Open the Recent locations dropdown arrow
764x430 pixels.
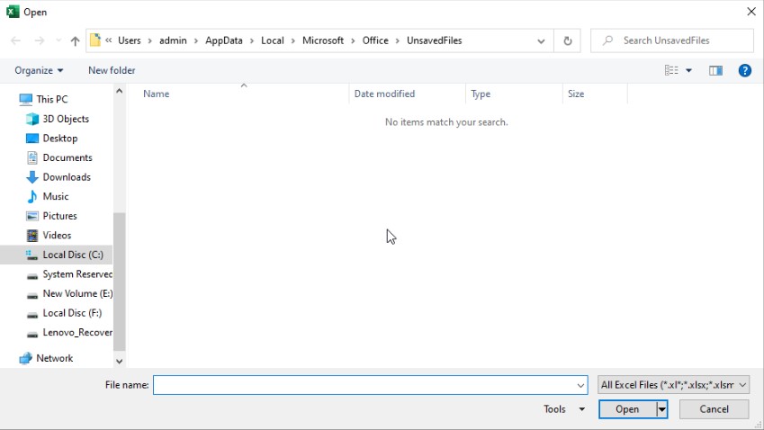[x=58, y=40]
